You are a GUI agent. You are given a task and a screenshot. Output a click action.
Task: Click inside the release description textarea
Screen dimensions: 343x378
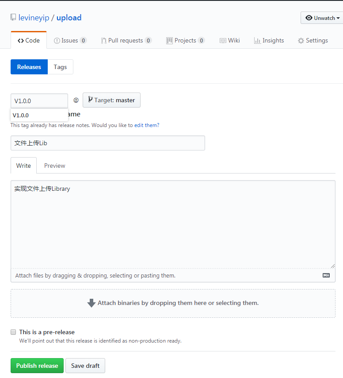coord(173,224)
